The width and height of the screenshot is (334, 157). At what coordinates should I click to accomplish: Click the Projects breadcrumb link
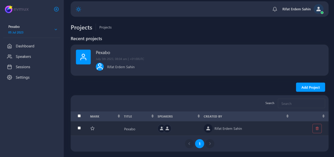click(106, 27)
